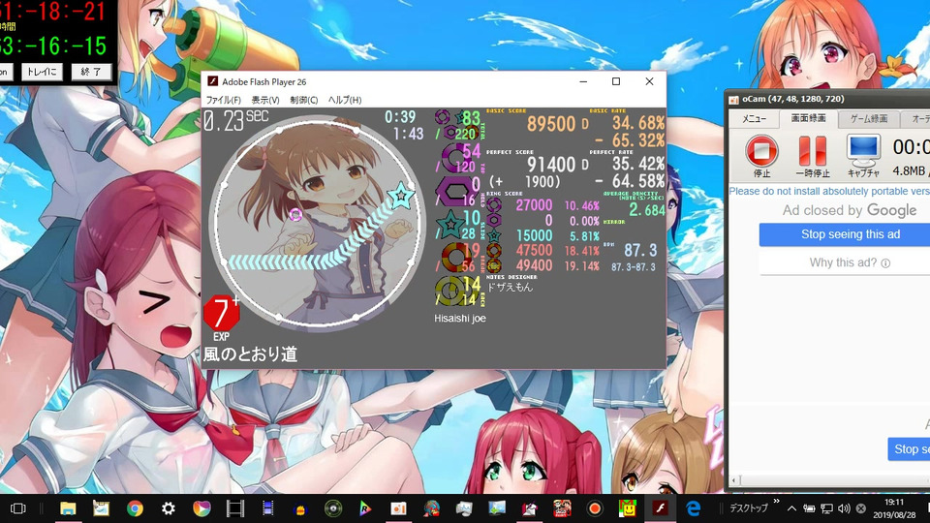Open Settings gear on the taskbar
This screenshot has width=930, height=523.
168,508
